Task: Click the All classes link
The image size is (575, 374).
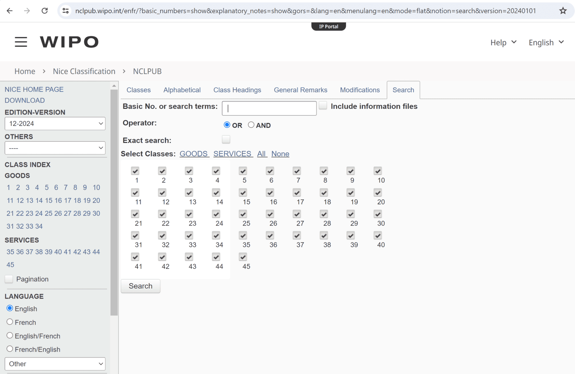Action: [262, 154]
